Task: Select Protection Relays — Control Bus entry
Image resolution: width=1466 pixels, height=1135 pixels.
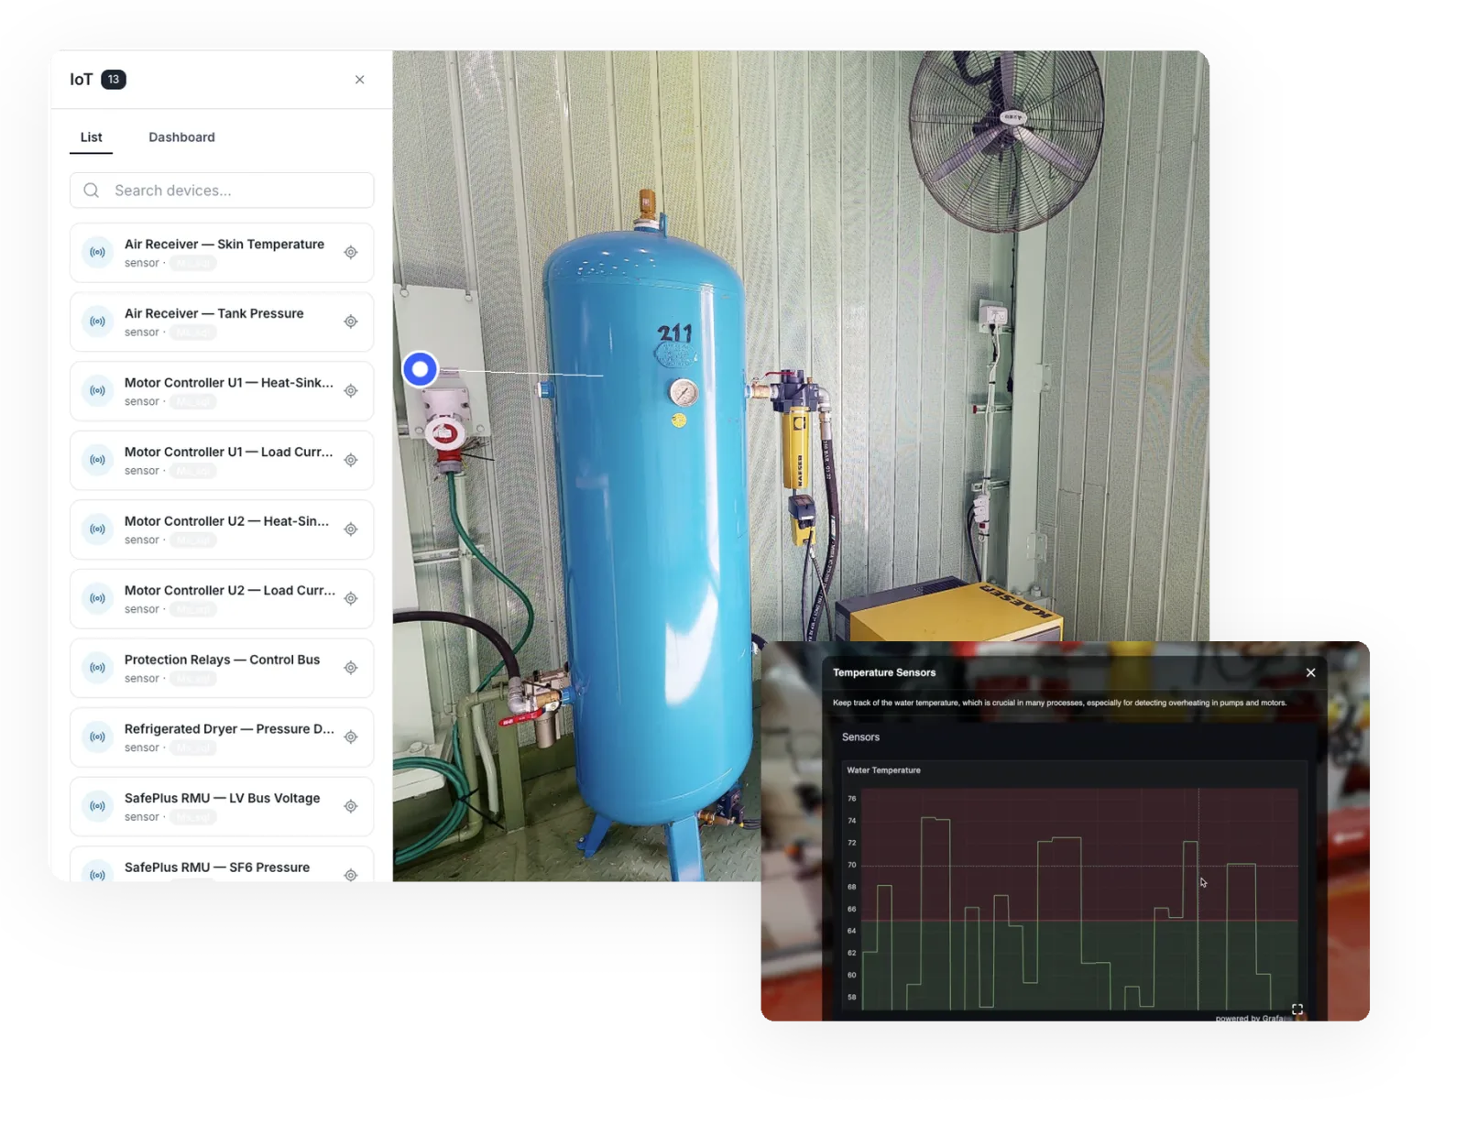Action: pyautogui.click(x=222, y=668)
